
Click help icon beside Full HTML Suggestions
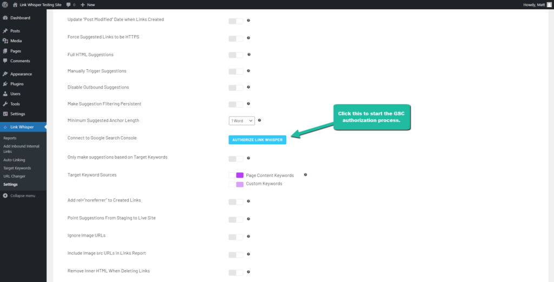249,55
